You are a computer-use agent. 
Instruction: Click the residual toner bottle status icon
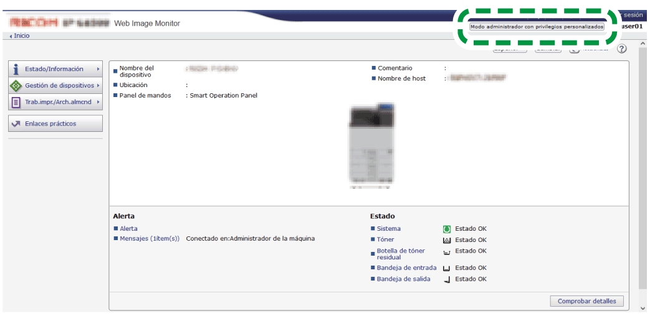tap(446, 253)
